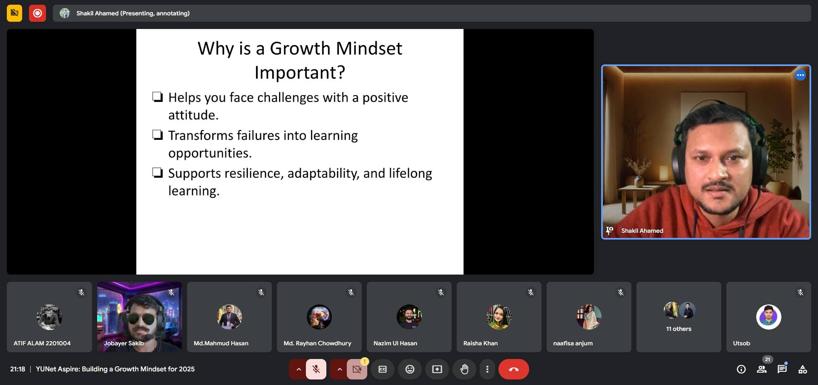Screen dimensions: 818x385
Task: Show the participants people list
Action: 761,369
